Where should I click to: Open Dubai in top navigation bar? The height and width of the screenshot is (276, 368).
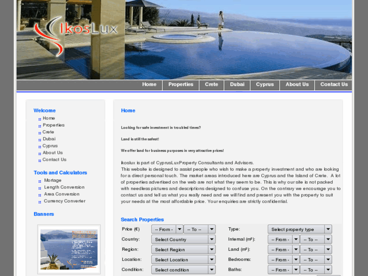click(237, 85)
